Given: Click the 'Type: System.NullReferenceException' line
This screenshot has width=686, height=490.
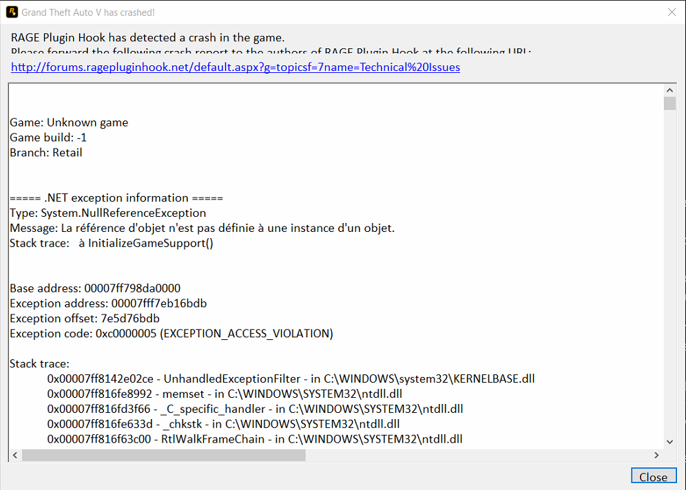Looking at the screenshot, I should (x=107, y=213).
